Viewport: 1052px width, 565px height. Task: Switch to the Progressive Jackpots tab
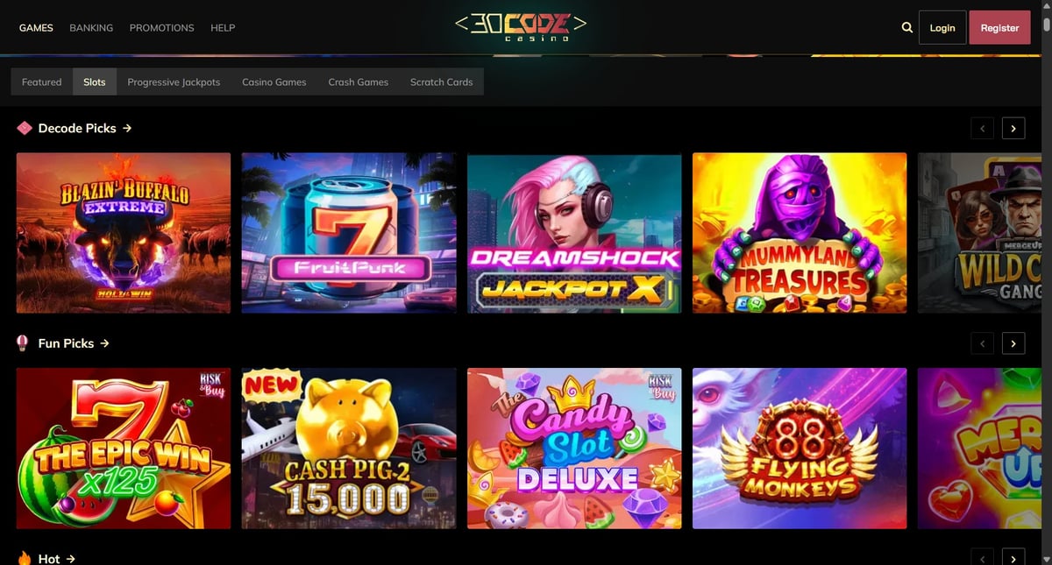tap(174, 81)
